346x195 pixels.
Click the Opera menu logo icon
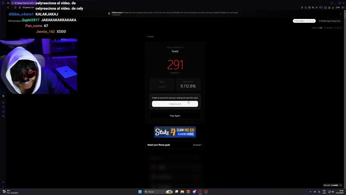(x=3, y=3)
